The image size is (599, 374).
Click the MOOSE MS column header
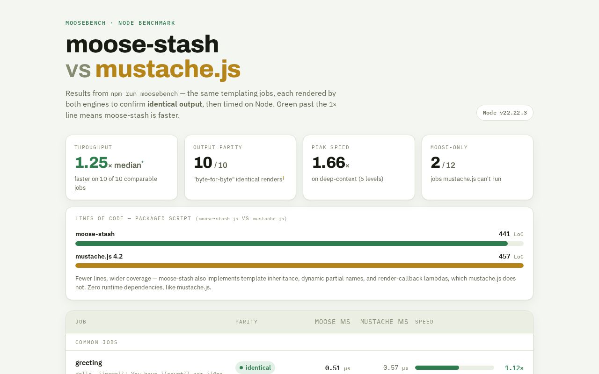(333, 322)
